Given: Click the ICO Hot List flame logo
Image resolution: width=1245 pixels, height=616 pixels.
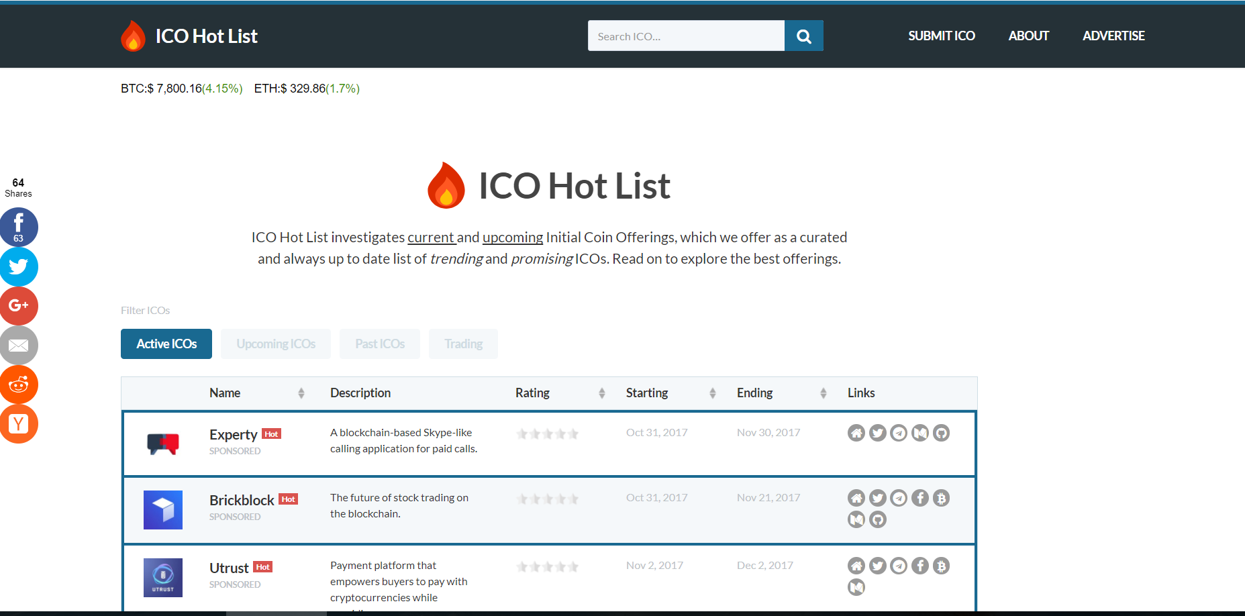Looking at the screenshot, I should pyautogui.click(x=134, y=36).
